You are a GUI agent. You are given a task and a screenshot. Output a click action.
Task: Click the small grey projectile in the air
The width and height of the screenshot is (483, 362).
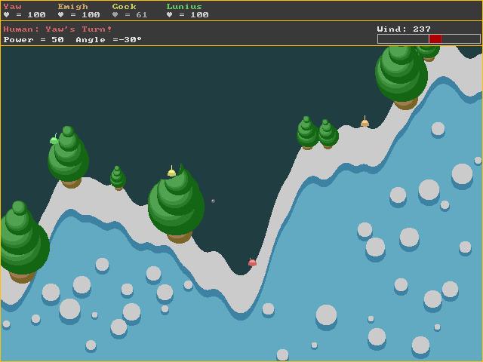click(213, 201)
